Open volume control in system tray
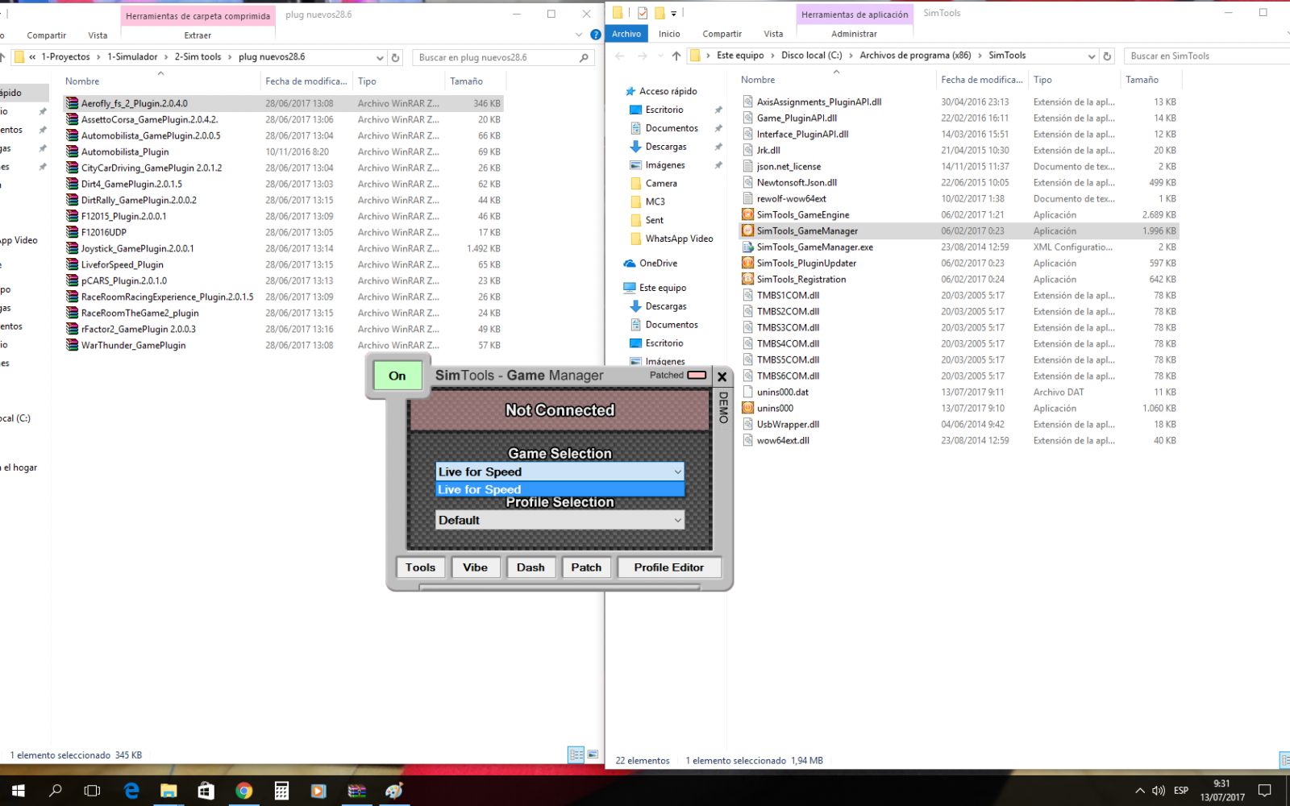The width and height of the screenshot is (1290, 806). [x=1159, y=791]
